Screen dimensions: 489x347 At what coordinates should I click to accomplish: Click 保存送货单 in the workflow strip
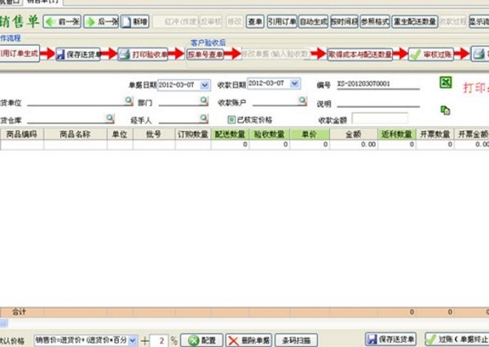(78, 55)
